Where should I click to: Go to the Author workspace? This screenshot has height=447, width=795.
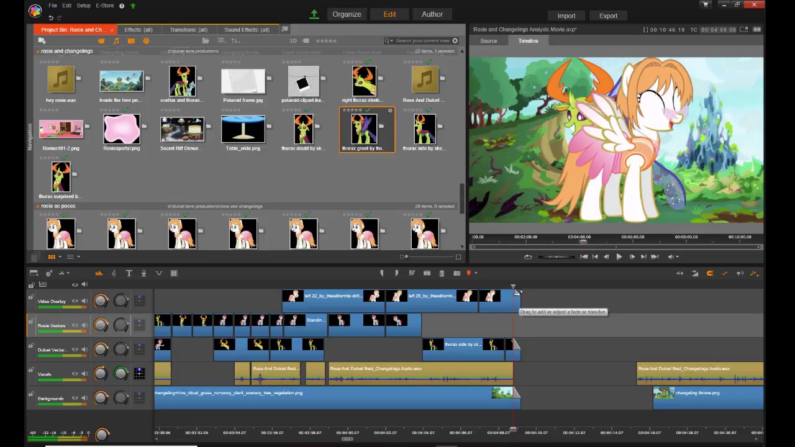click(x=432, y=14)
